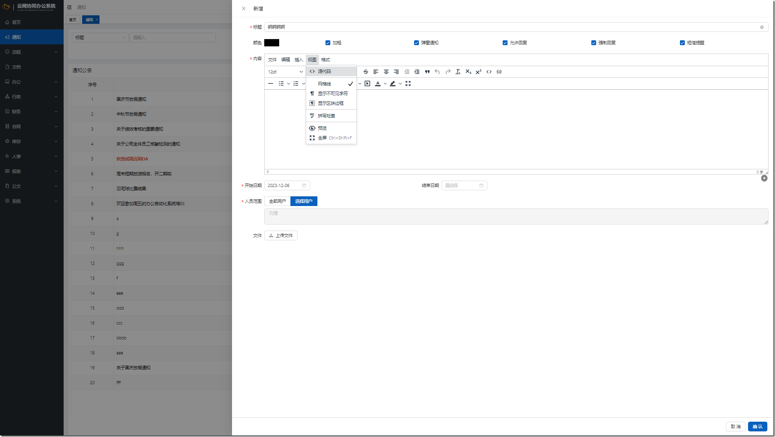Open the 插入 editor menu

tap(299, 60)
